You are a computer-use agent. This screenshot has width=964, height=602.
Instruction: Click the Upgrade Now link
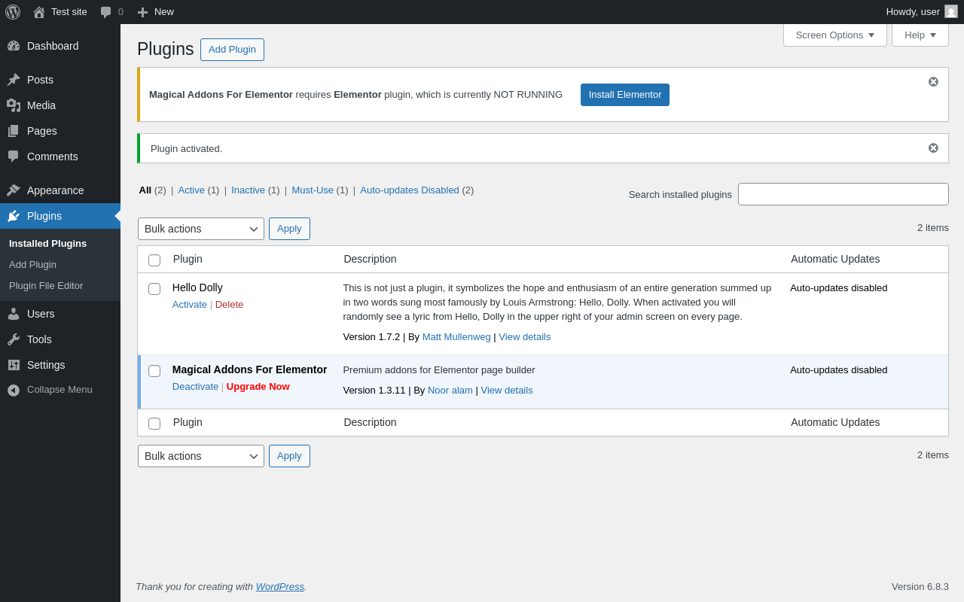pyautogui.click(x=258, y=387)
